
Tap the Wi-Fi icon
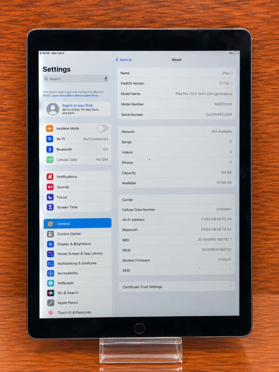tap(50, 139)
